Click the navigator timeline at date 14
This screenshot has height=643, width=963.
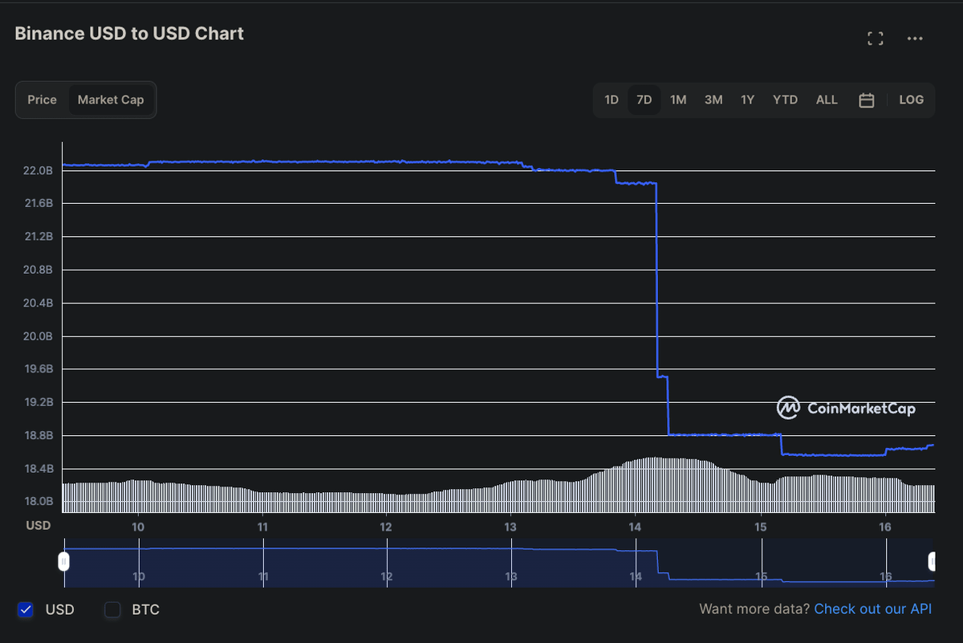[x=636, y=576]
